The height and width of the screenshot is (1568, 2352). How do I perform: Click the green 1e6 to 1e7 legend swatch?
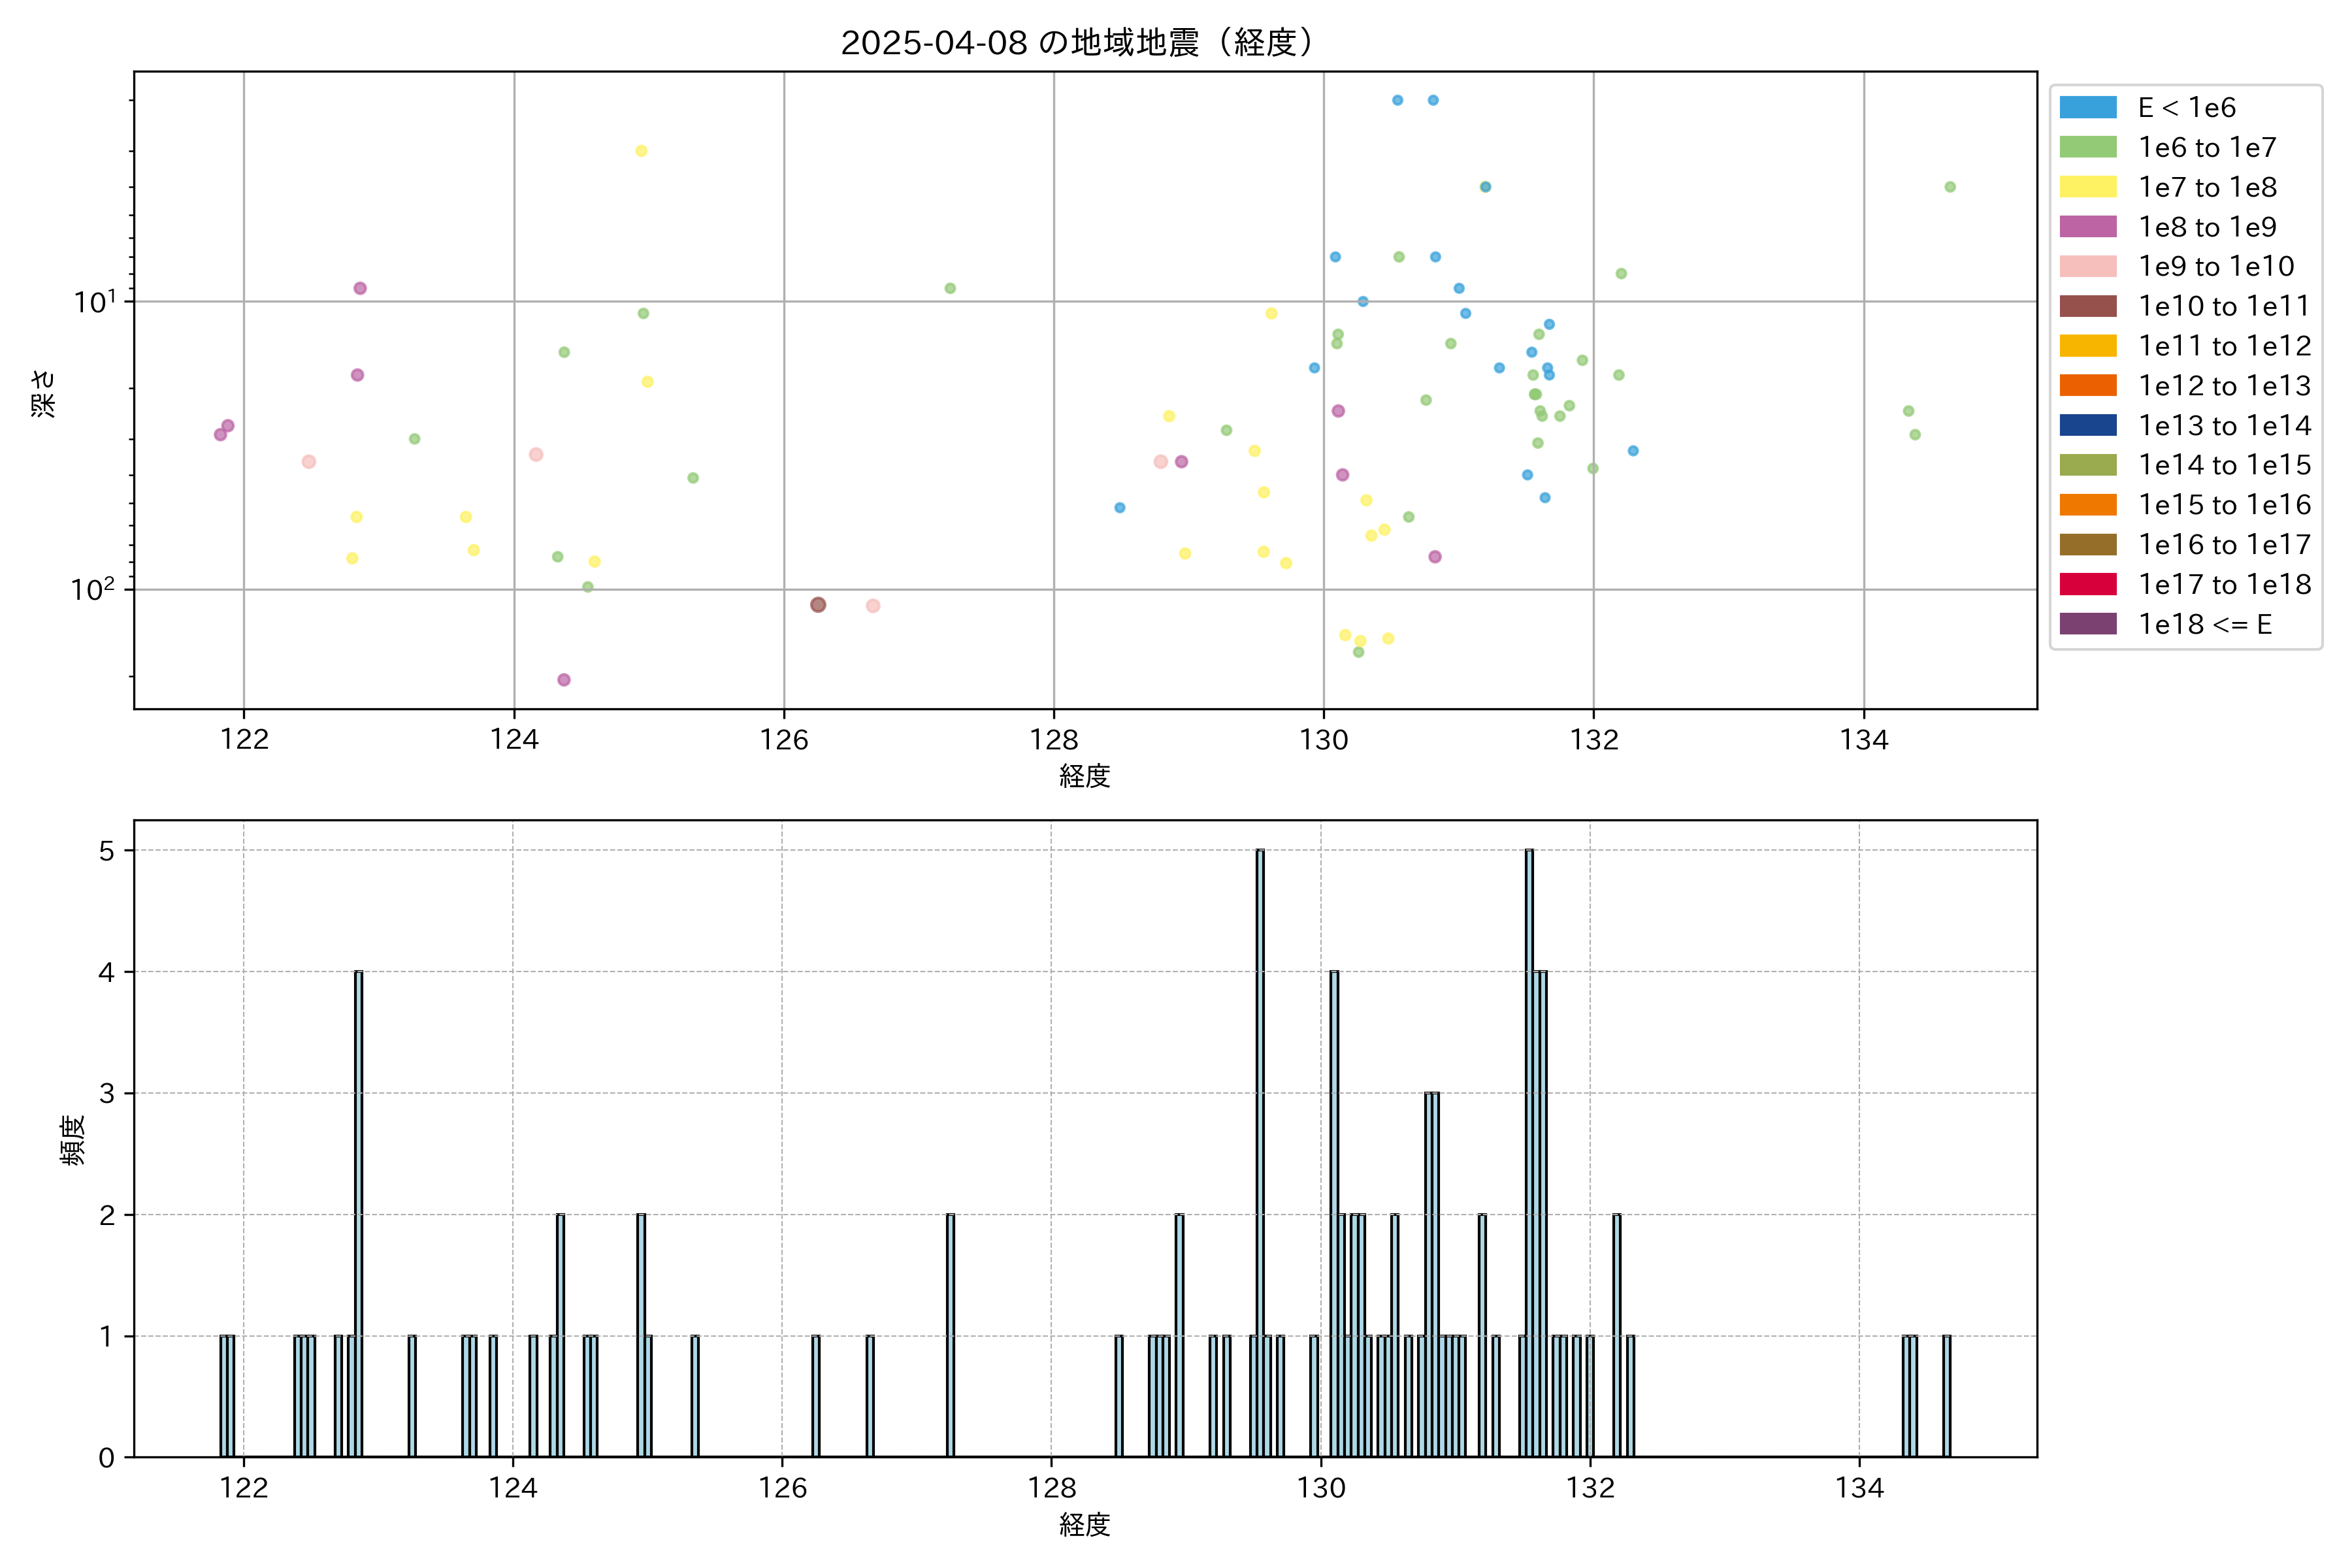point(2088,148)
